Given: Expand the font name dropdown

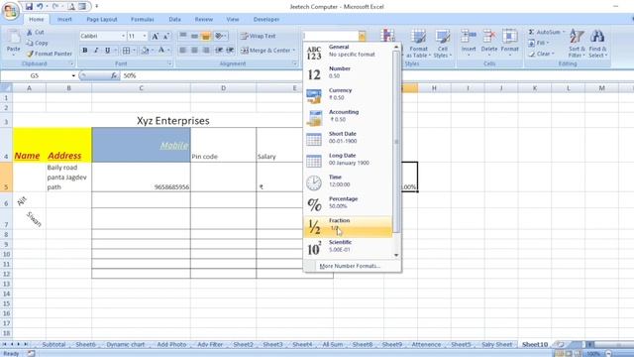Looking at the screenshot, I should (x=123, y=36).
